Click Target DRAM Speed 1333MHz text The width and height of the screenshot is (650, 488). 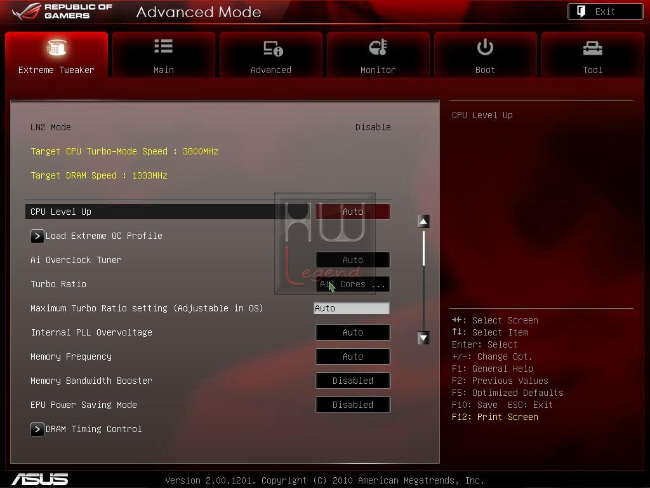coord(99,175)
